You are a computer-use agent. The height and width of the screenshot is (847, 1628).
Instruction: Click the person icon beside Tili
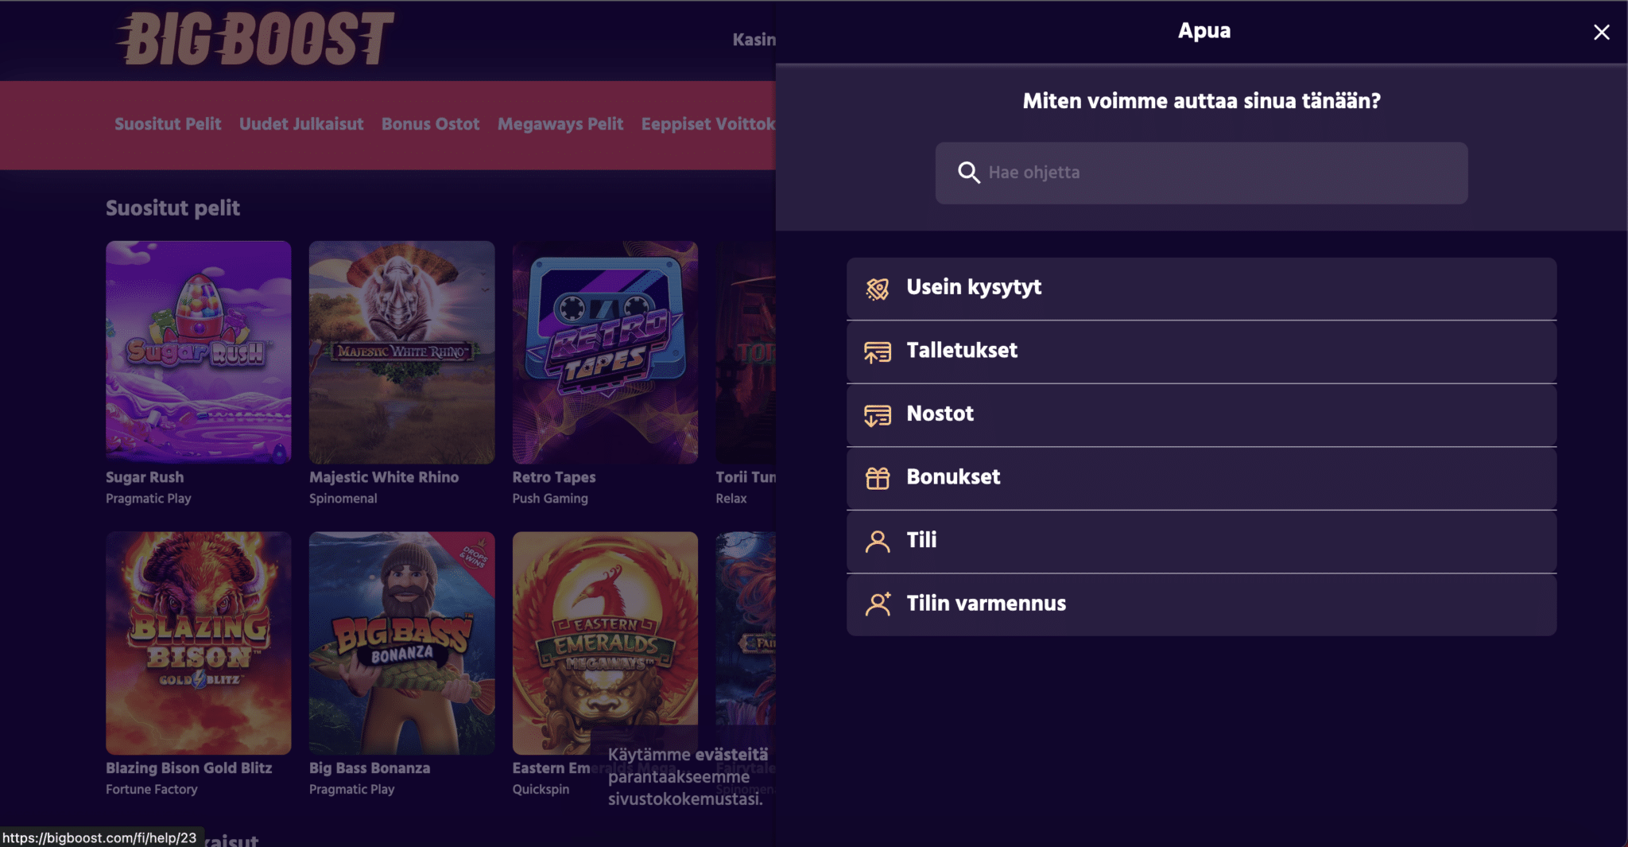point(878,542)
